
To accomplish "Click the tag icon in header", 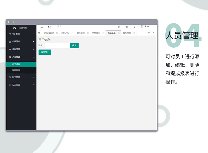I will pyautogui.click(x=127, y=27).
